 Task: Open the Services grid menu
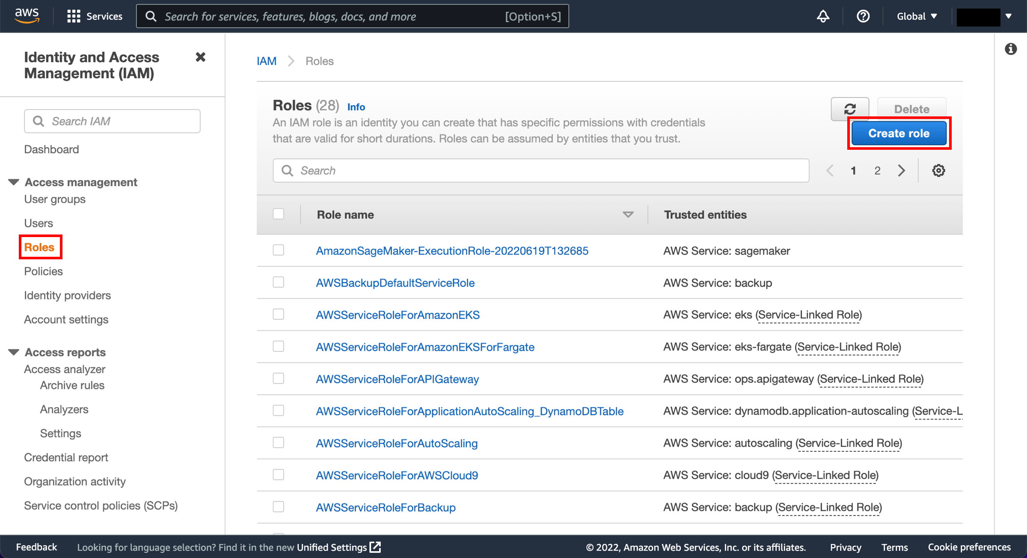95,16
